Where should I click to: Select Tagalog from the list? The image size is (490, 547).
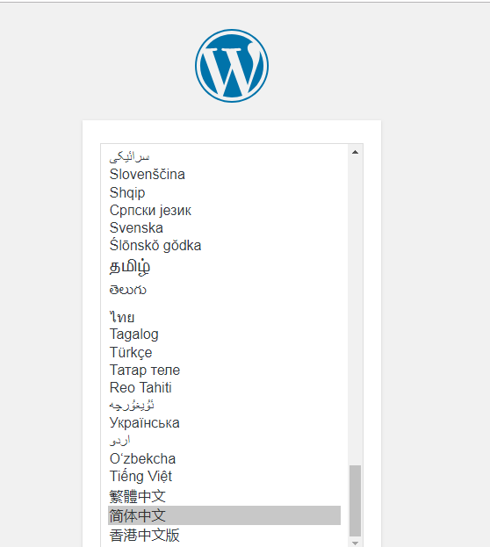click(x=224, y=335)
